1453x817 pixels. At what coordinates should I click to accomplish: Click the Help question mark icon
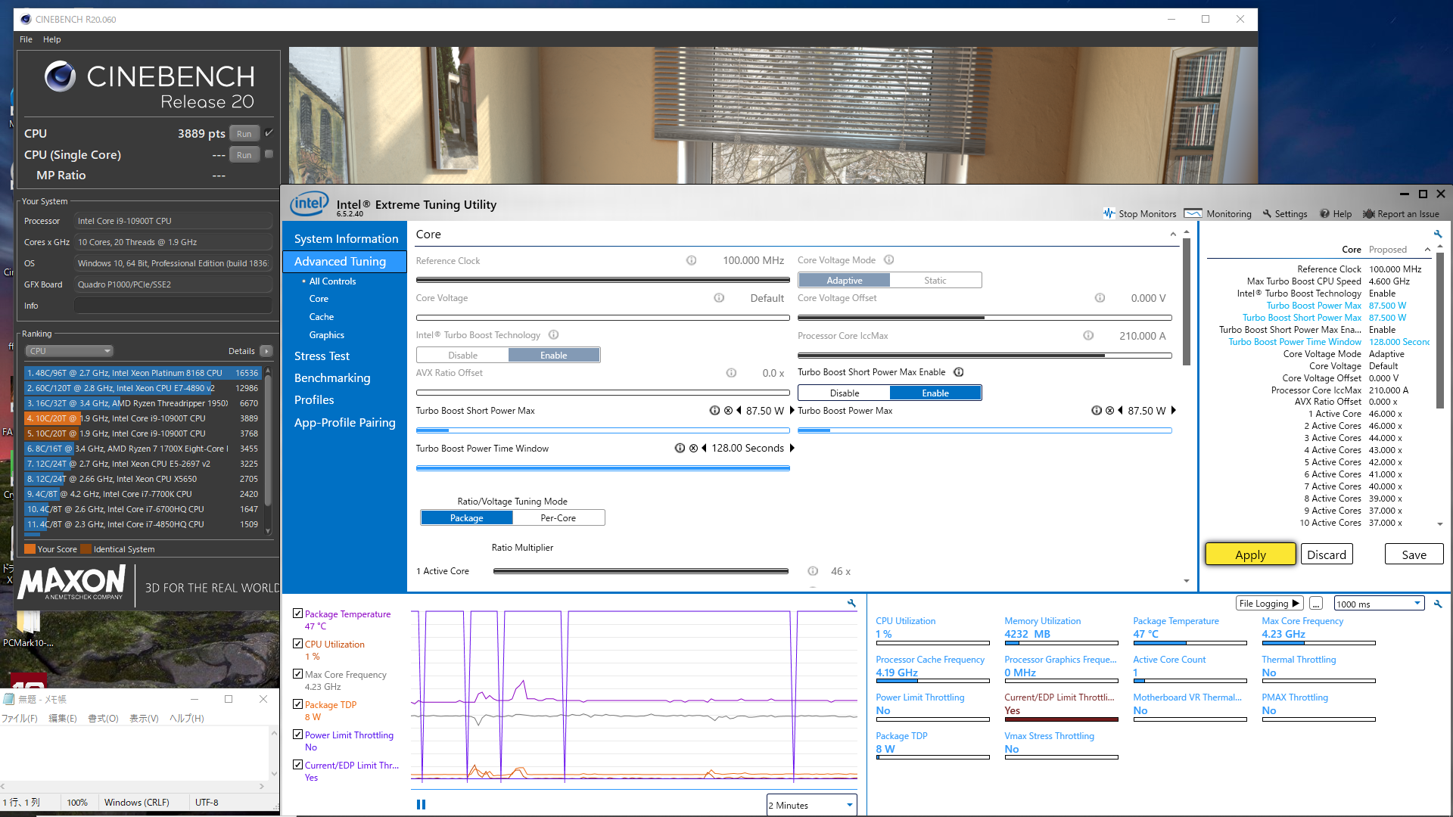(1324, 214)
